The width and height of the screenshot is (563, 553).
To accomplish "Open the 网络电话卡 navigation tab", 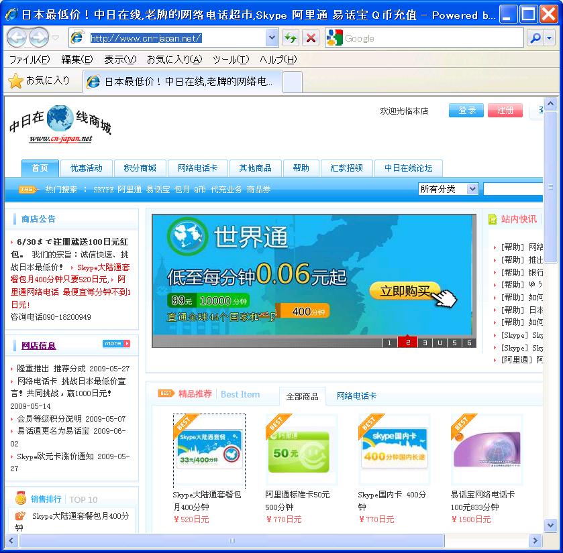I will tap(197, 168).
